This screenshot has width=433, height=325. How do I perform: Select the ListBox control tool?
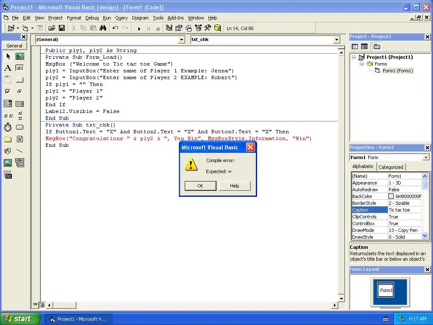pyautogui.click(x=19, y=104)
